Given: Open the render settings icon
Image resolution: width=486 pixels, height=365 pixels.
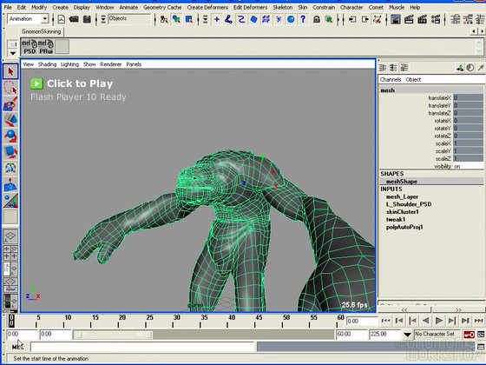Looking at the screenshot, I should (435, 19).
